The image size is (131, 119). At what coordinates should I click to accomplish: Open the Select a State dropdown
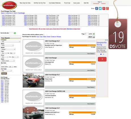coord(8,61)
